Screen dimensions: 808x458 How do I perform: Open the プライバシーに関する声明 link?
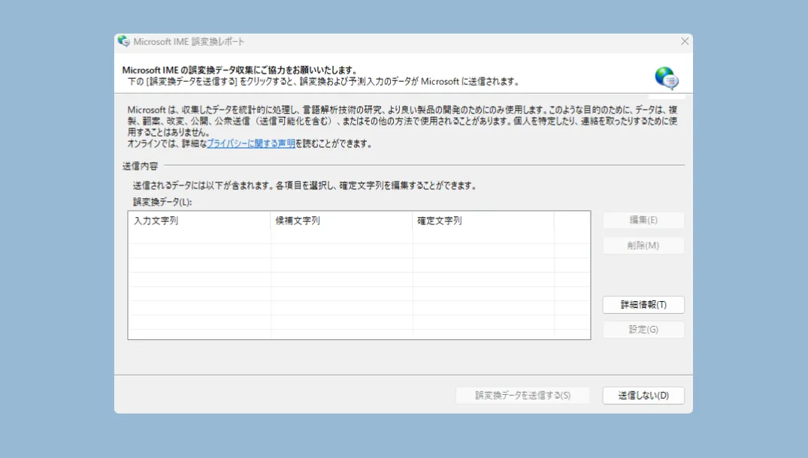[251, 143]
